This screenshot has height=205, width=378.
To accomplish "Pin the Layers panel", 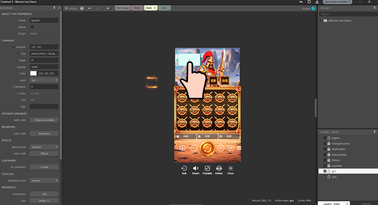I will [x=374, y=132].
